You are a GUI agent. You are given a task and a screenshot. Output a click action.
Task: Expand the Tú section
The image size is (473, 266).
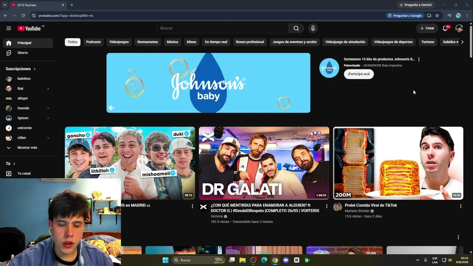(10, 164)
